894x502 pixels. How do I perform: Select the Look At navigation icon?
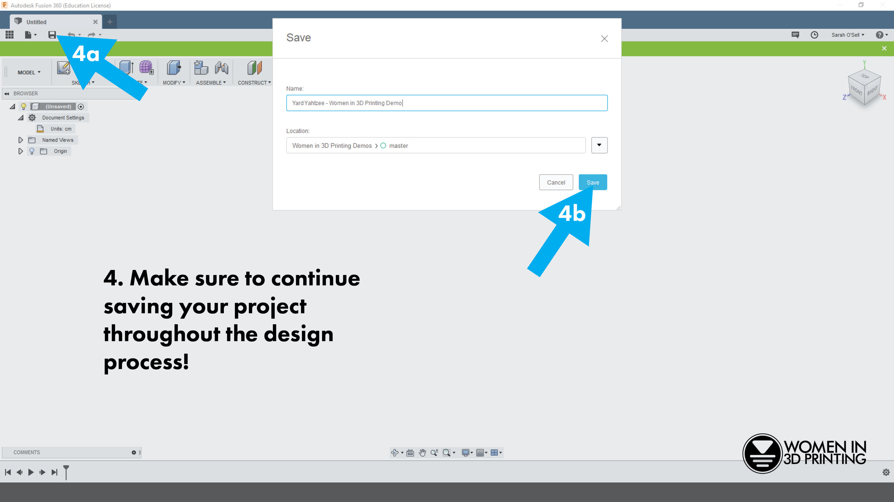pos(410,453)
